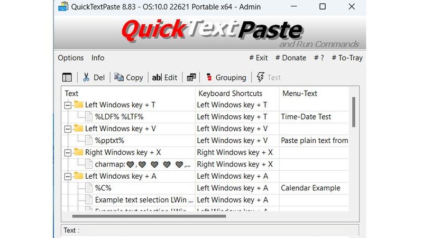Click the # Donate link
Viewport: 423px width, 238px height.
point(291,58)
